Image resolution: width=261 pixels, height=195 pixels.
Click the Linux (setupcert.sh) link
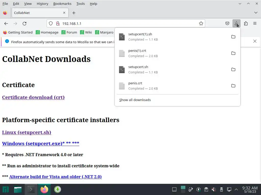click(x=27, y=133)
